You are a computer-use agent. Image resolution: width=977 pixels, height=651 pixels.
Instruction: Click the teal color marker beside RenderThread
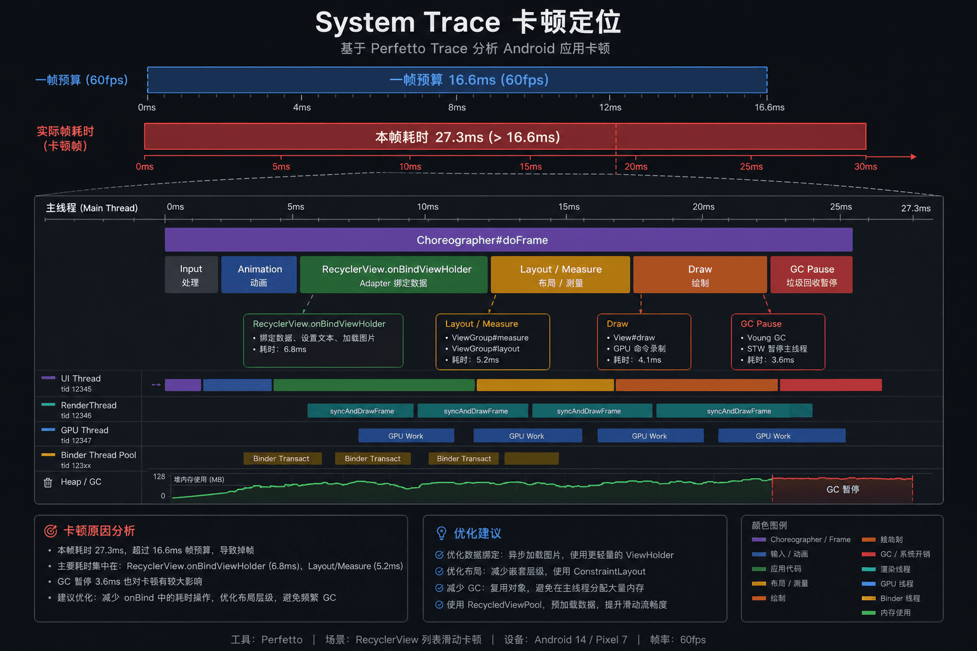[x=48, y=404]
